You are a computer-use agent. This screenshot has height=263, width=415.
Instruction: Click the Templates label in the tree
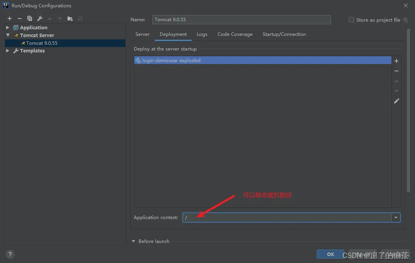click(32, 51)
